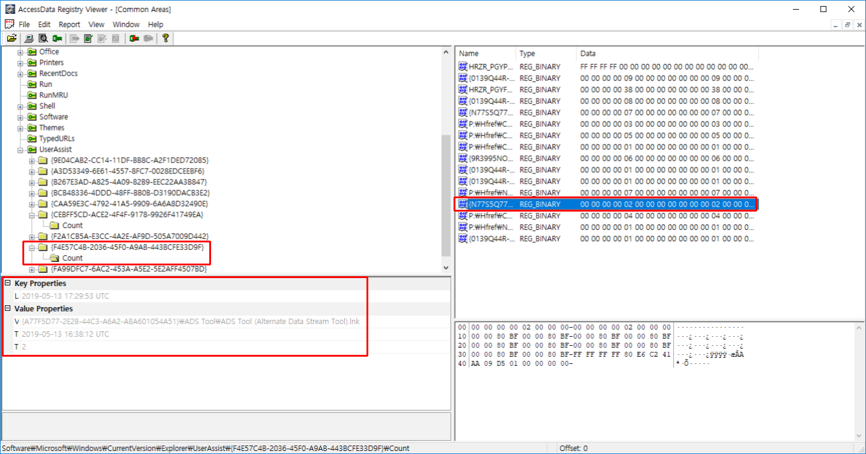Select the Run key in the tree
The height and width of the screenshot is (454, 866).
45,85
